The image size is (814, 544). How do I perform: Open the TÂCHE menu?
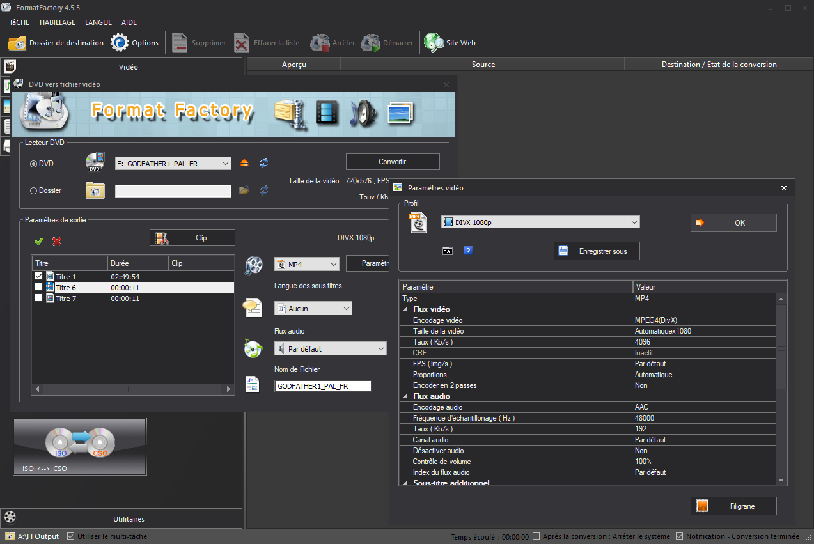(x=20, y=22)
